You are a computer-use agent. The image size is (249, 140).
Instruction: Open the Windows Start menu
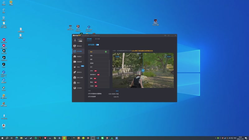[2, 138]
